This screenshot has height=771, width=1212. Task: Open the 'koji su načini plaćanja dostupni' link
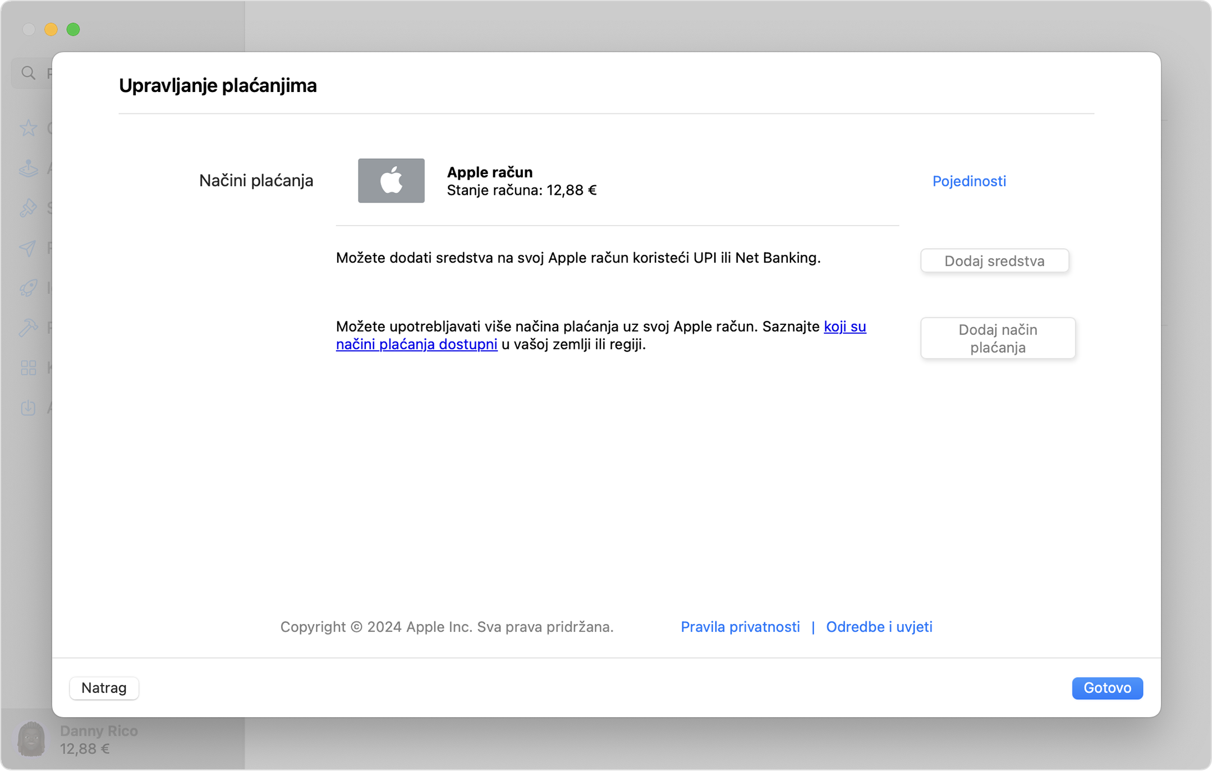click(x=601, y=335)
